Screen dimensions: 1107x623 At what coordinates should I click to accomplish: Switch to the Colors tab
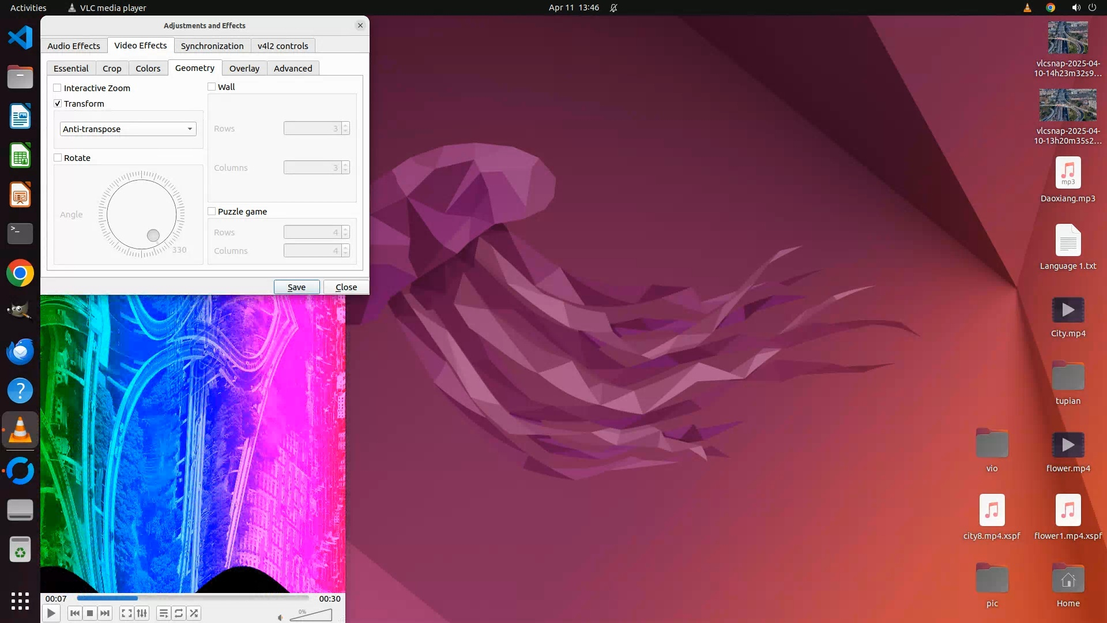tap(148, 69)
